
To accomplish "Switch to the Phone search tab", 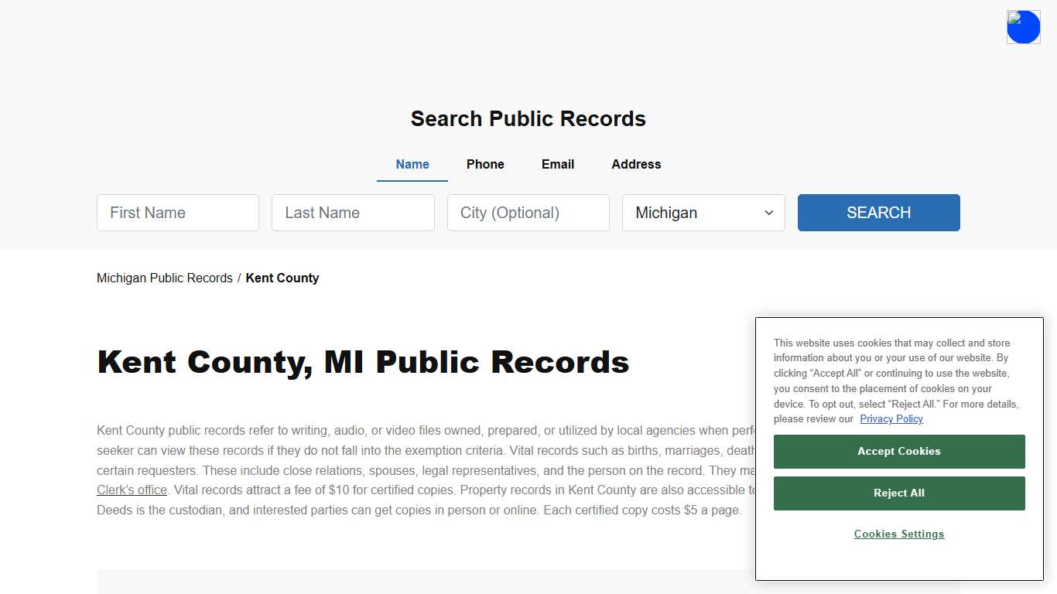I will [485, 164].
